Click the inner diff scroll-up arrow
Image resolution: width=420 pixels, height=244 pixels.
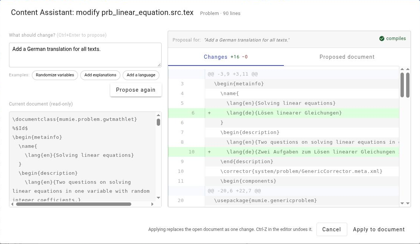[x=402, y=69]
